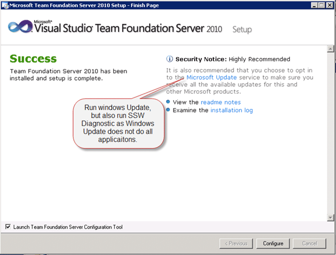Click the green Success heading

(33, 59)
